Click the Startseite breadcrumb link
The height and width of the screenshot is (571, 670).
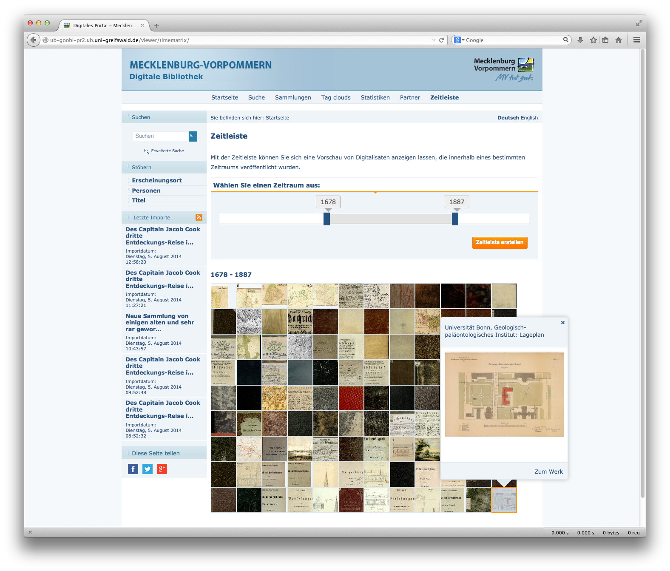point(277,118)
